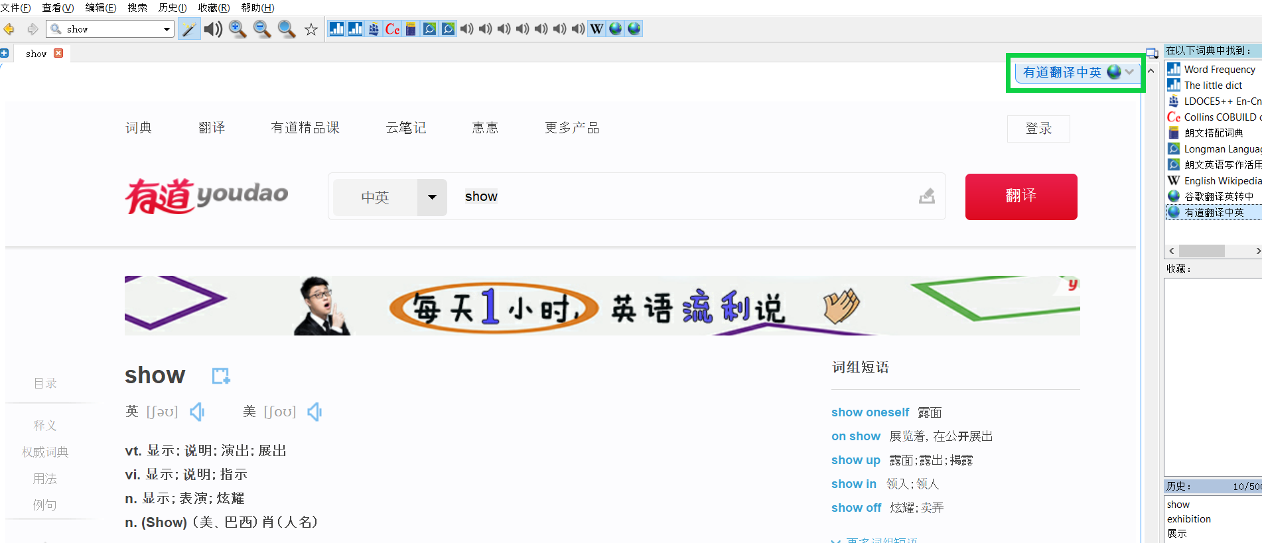The image size is (1262, 543).
Task: Click the red 翻译 button
Action: coord(1021,196)
